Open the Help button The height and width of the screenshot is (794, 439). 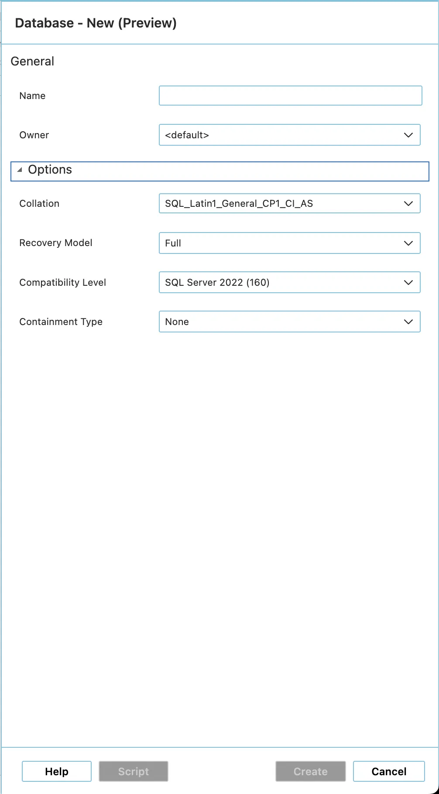(57, 771)
